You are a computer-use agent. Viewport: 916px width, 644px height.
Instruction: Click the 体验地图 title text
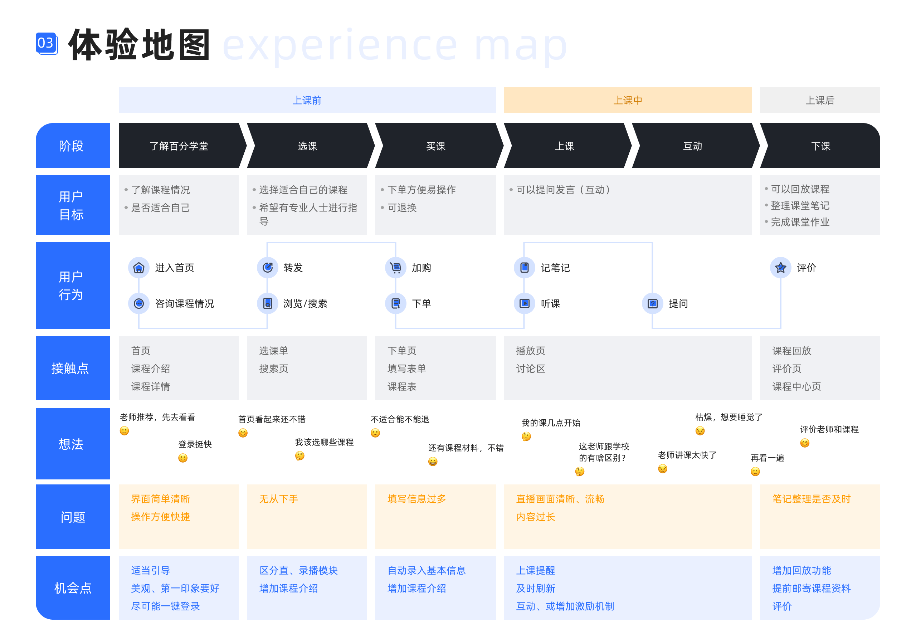tap(139, 44)
